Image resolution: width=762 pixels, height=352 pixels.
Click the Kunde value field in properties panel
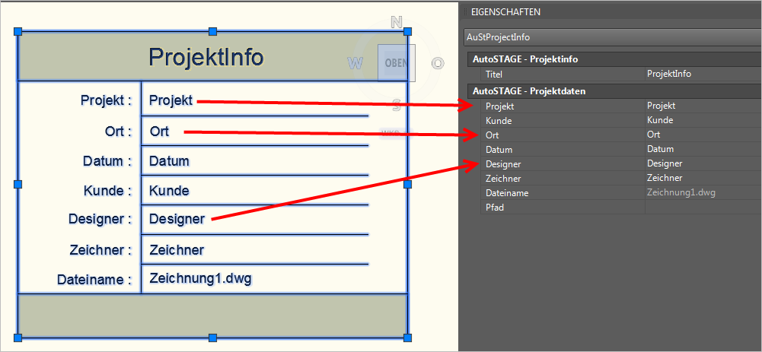(x=700, y=120)
